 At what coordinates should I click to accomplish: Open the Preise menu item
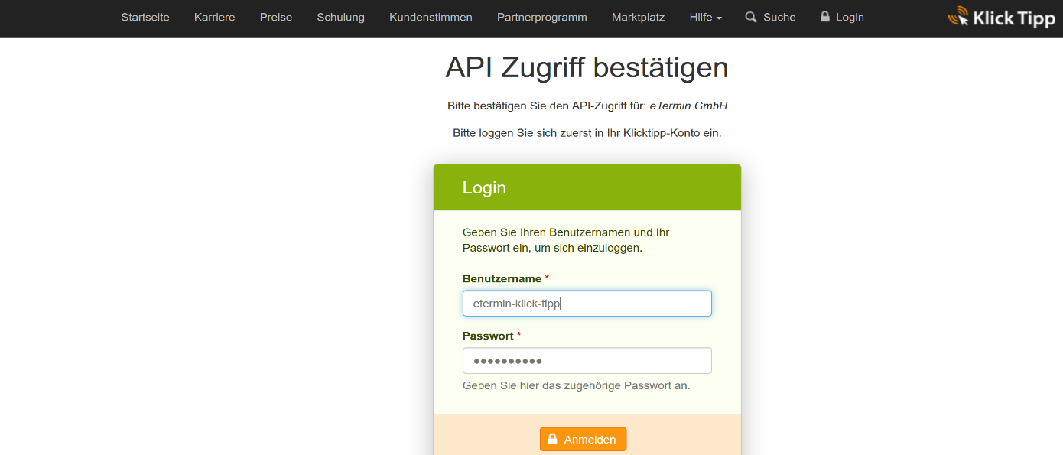pos(276,17)
